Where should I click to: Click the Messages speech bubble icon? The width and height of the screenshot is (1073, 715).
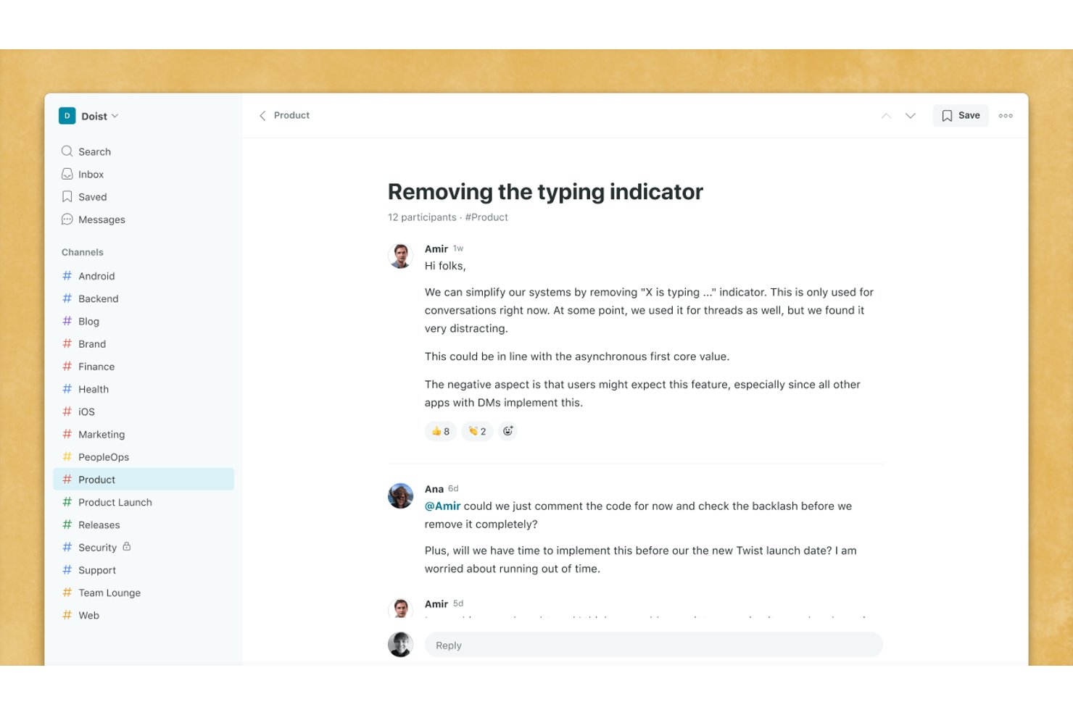click(x=67, y=219)
